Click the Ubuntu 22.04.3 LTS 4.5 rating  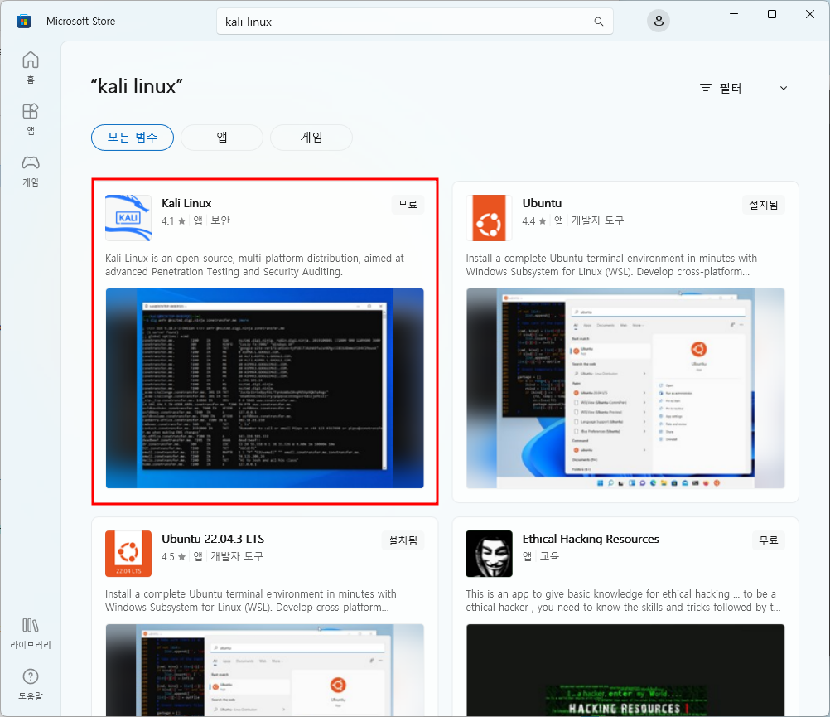pos(173,556)
